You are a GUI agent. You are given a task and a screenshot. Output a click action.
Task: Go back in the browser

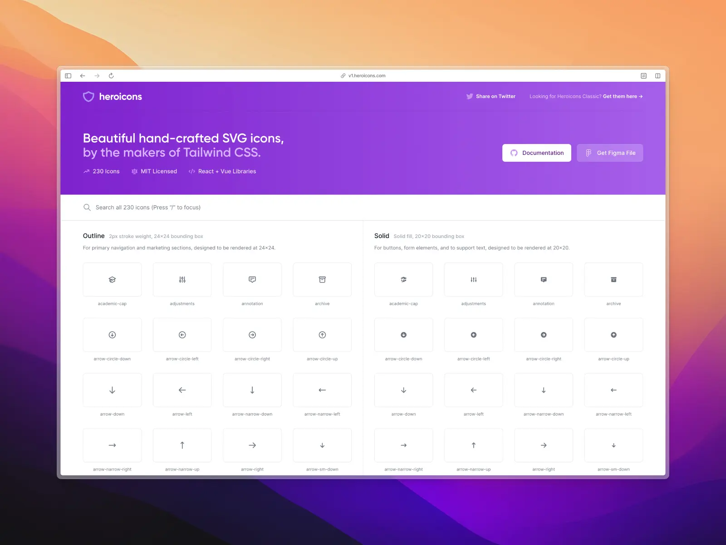83,76
